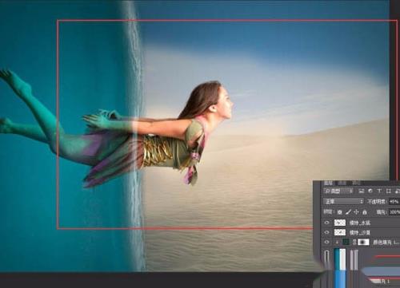Select the 颜色填充 layer mask thumbnail
Image resolution: width=400 pixels, height=288 pixels.
[x=364, y=242]
